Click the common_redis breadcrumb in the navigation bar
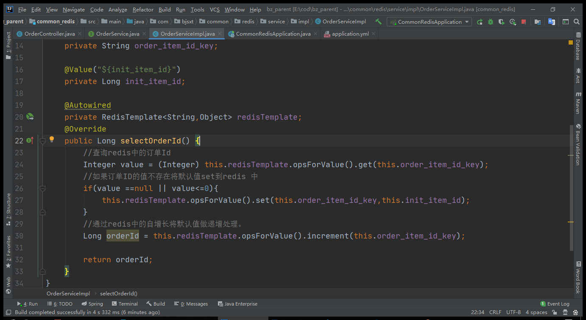This screenshot has height=320, width=586. pos(52,21)
